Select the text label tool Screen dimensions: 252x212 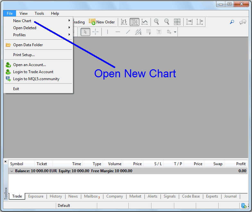pos(159,32)
